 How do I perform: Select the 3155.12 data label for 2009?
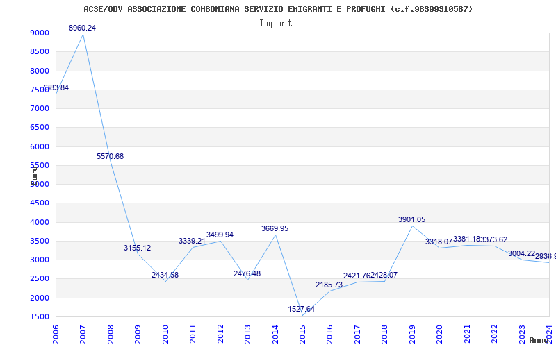(x=137, y=248)
